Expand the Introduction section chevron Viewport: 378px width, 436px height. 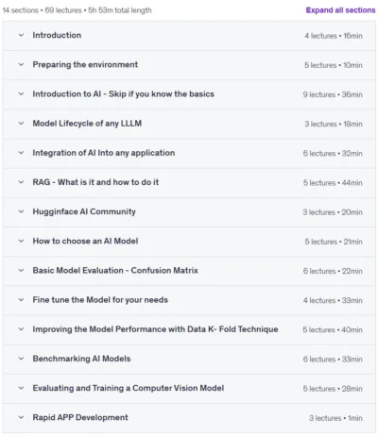coord(21,35)
